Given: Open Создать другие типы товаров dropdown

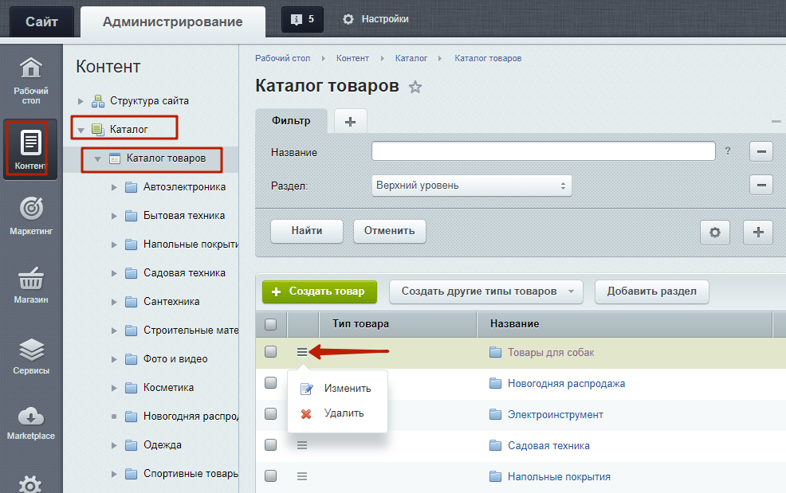Looking at the screenshot, I should tap(486, 291).
